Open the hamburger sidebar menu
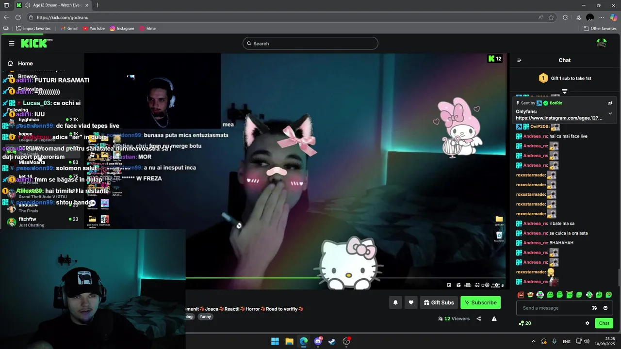The image size is (621, 349). [12, 44]
